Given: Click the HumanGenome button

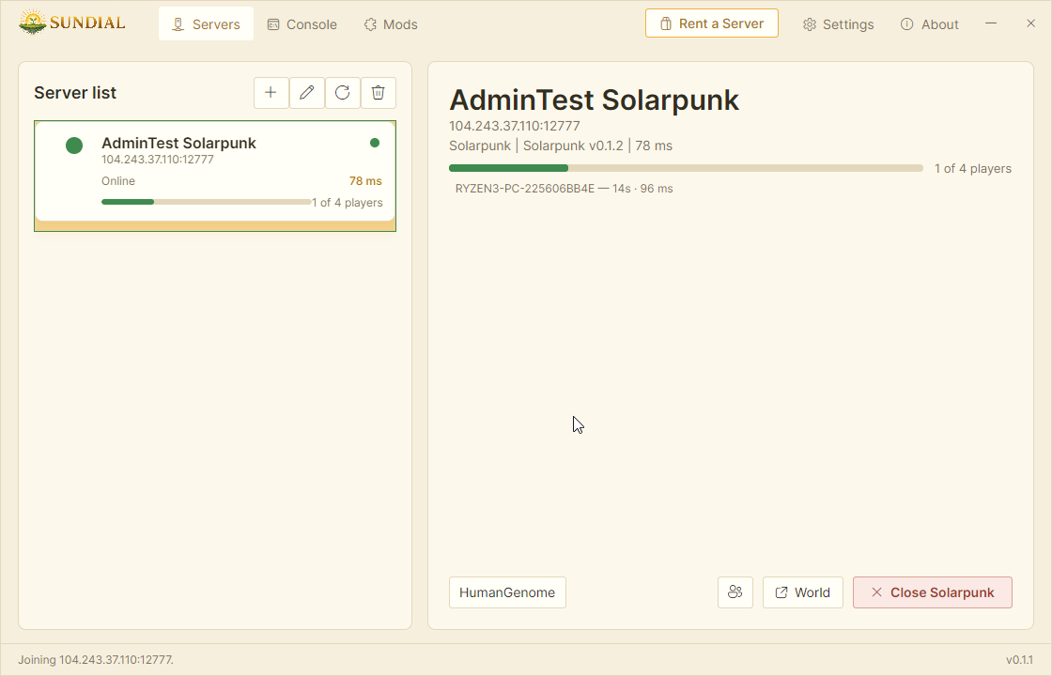Looking at the screenshot, I should pyautogui.click(x=507, y=592).
